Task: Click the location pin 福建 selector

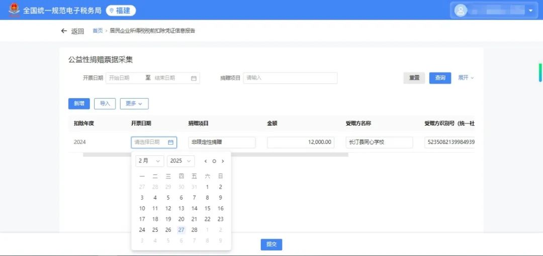Action: pos(121,11)
